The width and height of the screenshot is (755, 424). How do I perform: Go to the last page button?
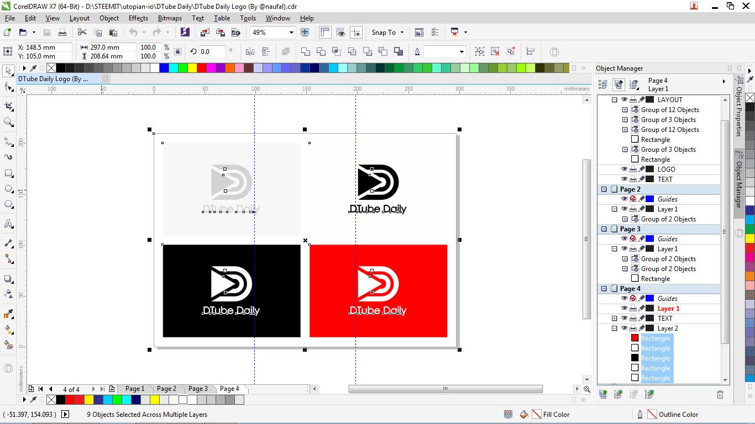point(103,389)
